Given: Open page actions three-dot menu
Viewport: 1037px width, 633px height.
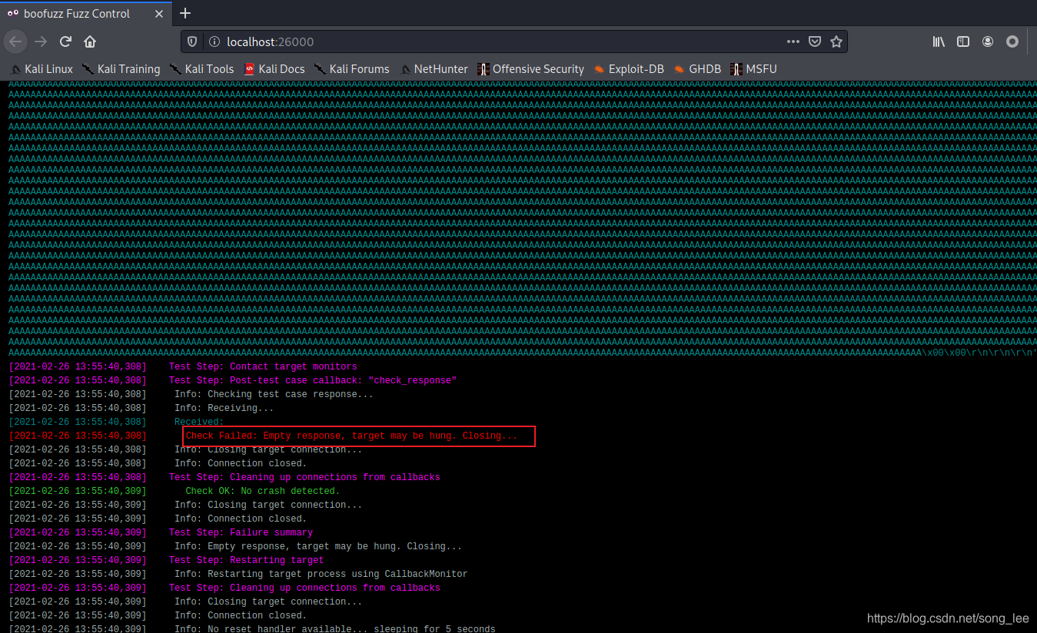Looking at the screenshot, I should point(793,41).
